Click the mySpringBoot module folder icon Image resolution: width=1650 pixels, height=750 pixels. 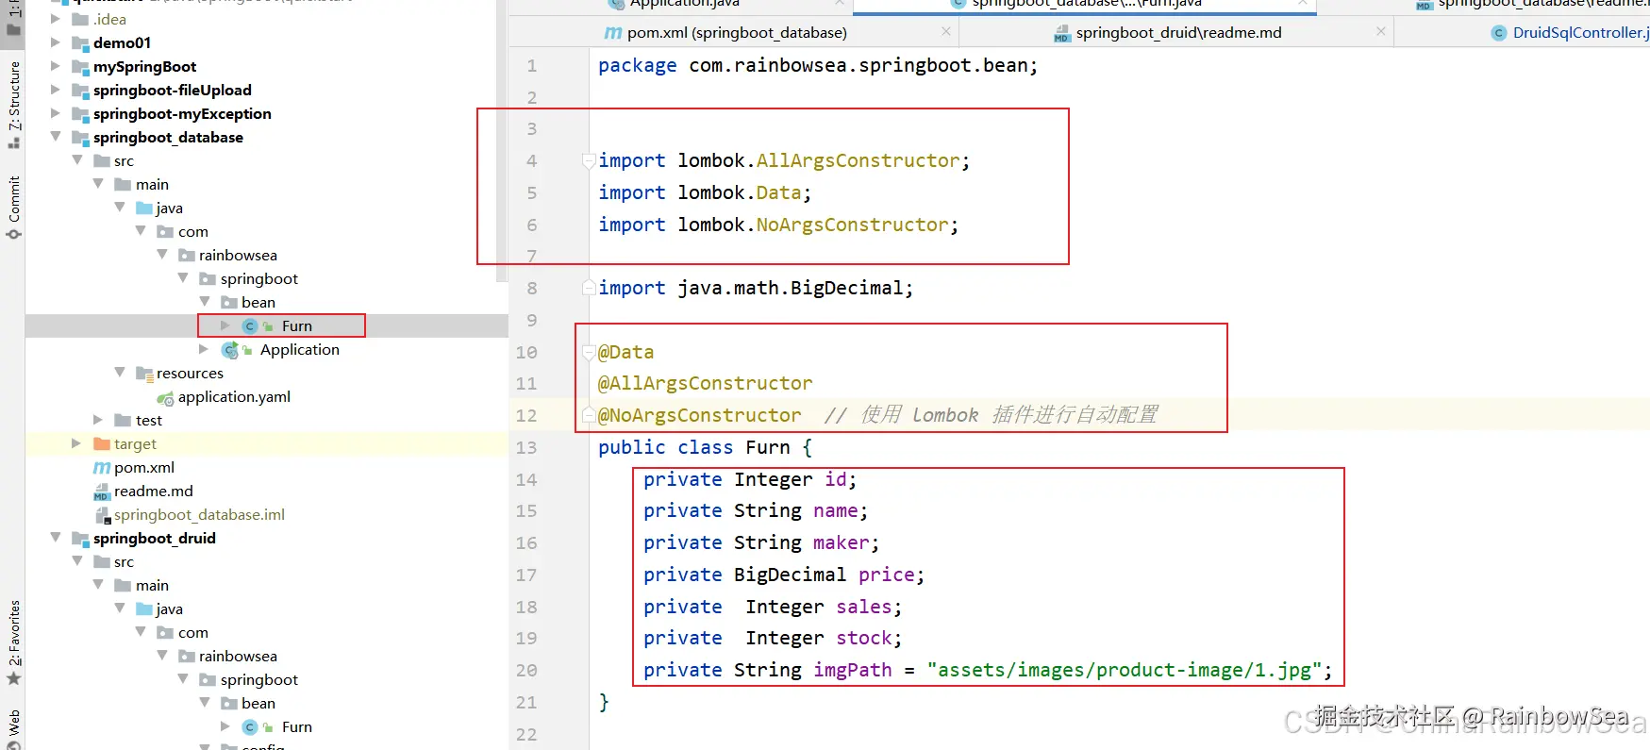pos(80,66)
